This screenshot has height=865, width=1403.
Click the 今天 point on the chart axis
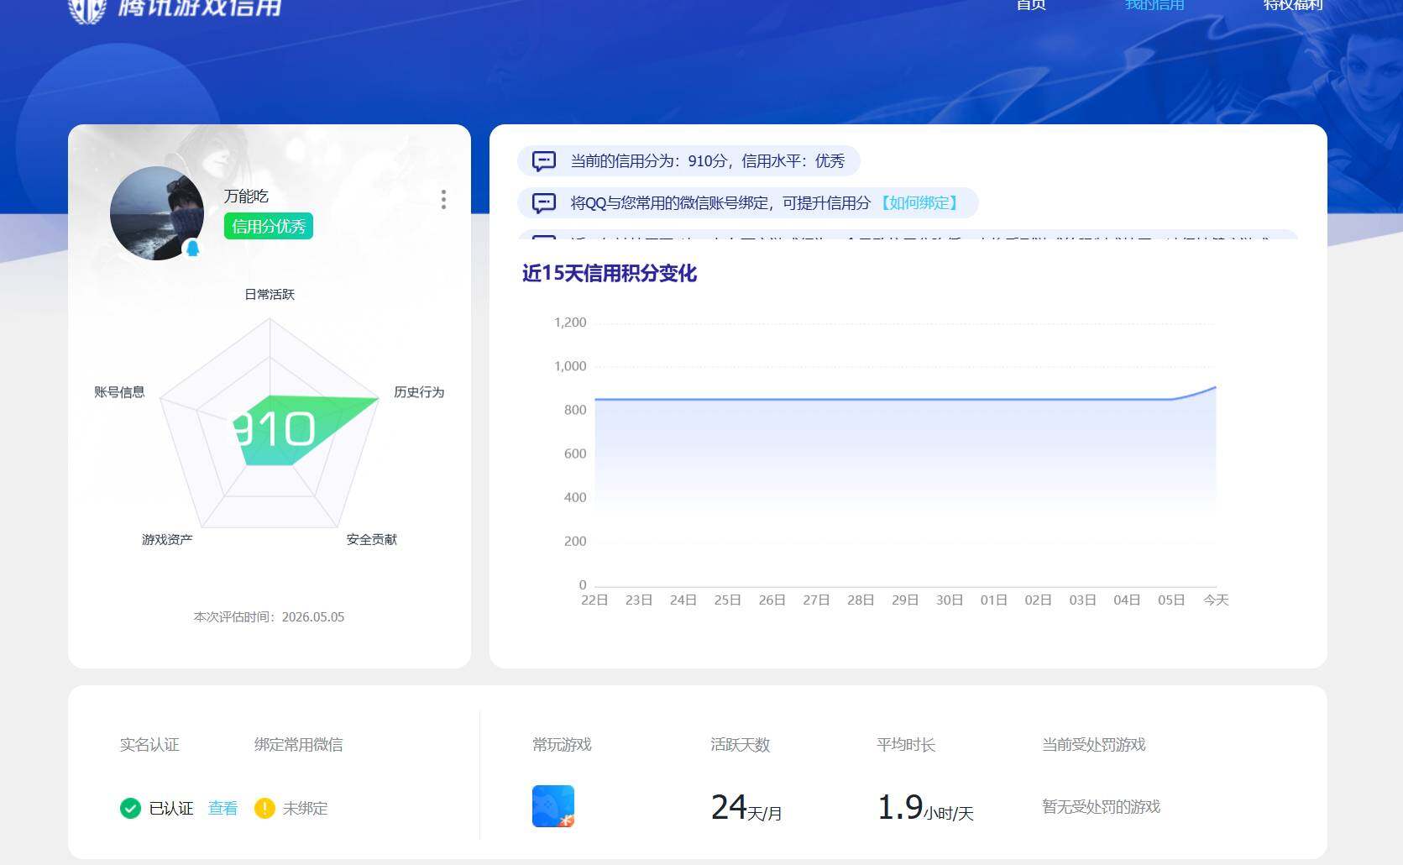[1216, 600]
